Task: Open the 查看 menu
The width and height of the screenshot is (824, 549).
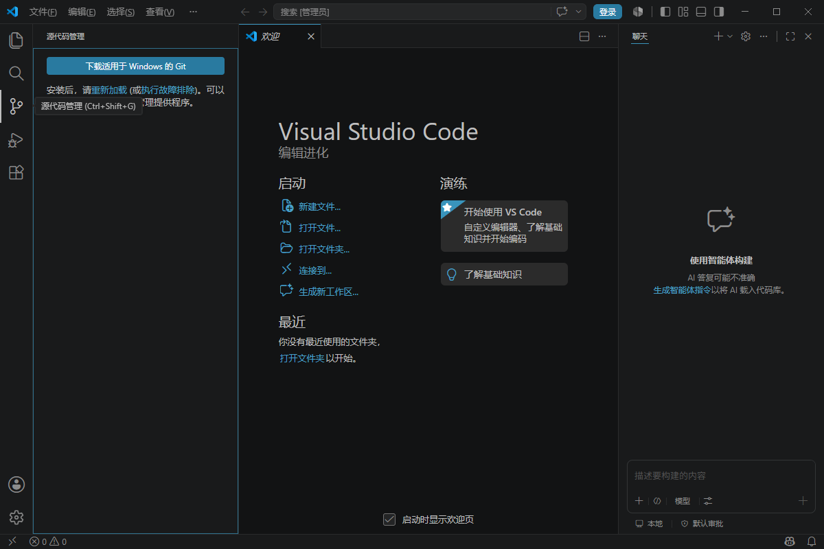Action: coord(160,12)
